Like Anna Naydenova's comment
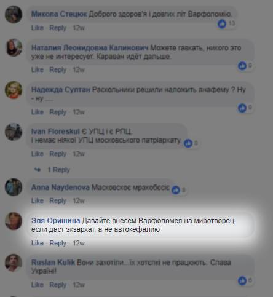Image resolution: width=273 pixels, height=297 pixels. 38,200
